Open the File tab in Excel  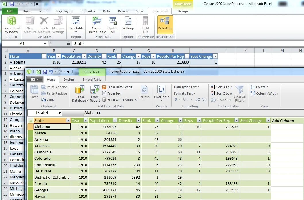(10, 11)
